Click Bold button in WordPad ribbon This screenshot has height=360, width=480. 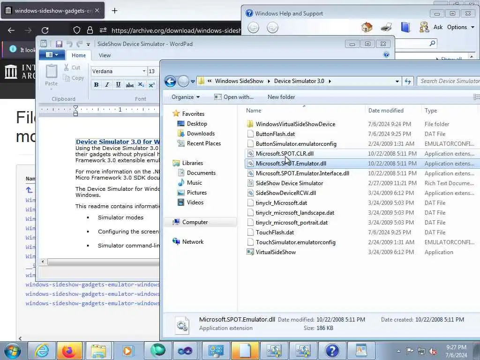click(96, 85)
